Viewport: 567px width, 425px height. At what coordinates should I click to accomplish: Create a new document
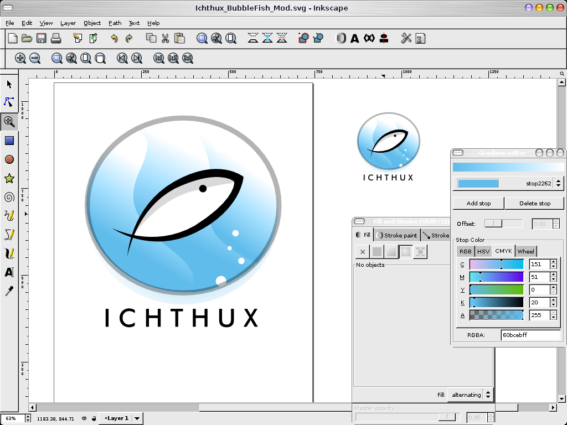(x=13, y=38)
